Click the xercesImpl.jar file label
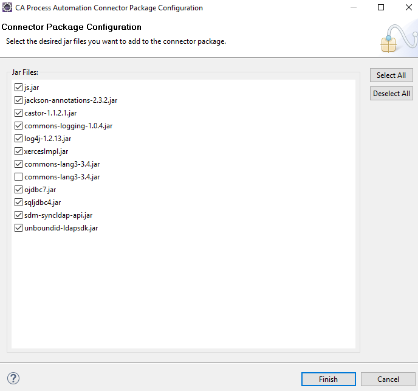This screenshot has width=418, height=391. coord(46,151)
